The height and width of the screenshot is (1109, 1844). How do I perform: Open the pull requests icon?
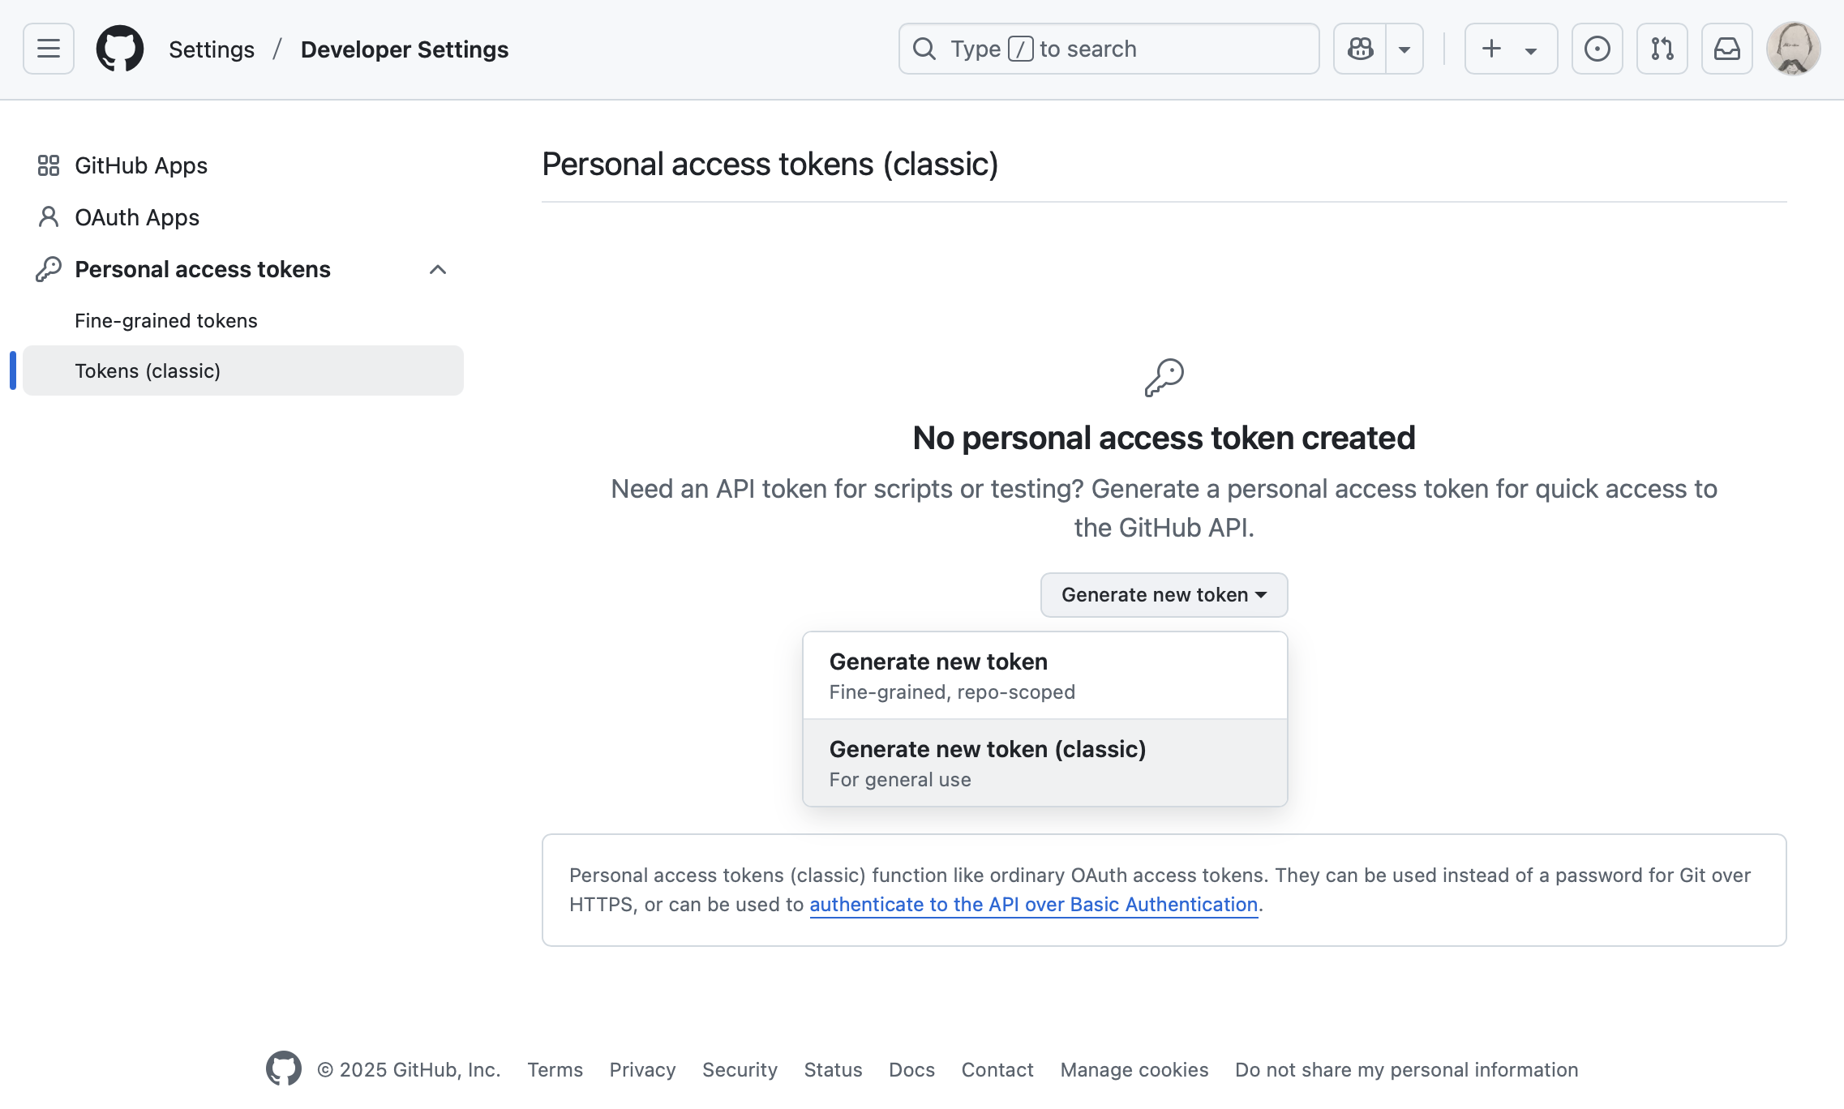pyautogui.click(x=1662, y=49)
